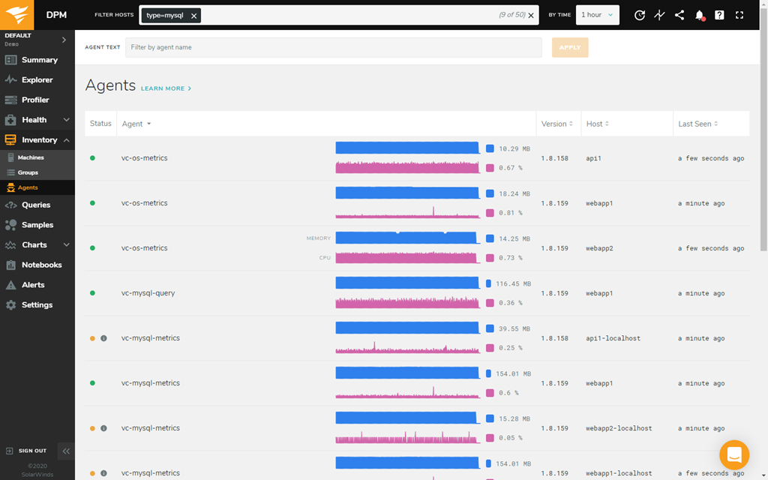The width and height of the screenshot is (768, 480).
Task: Click the Learn More link
Action: point(166,88)
